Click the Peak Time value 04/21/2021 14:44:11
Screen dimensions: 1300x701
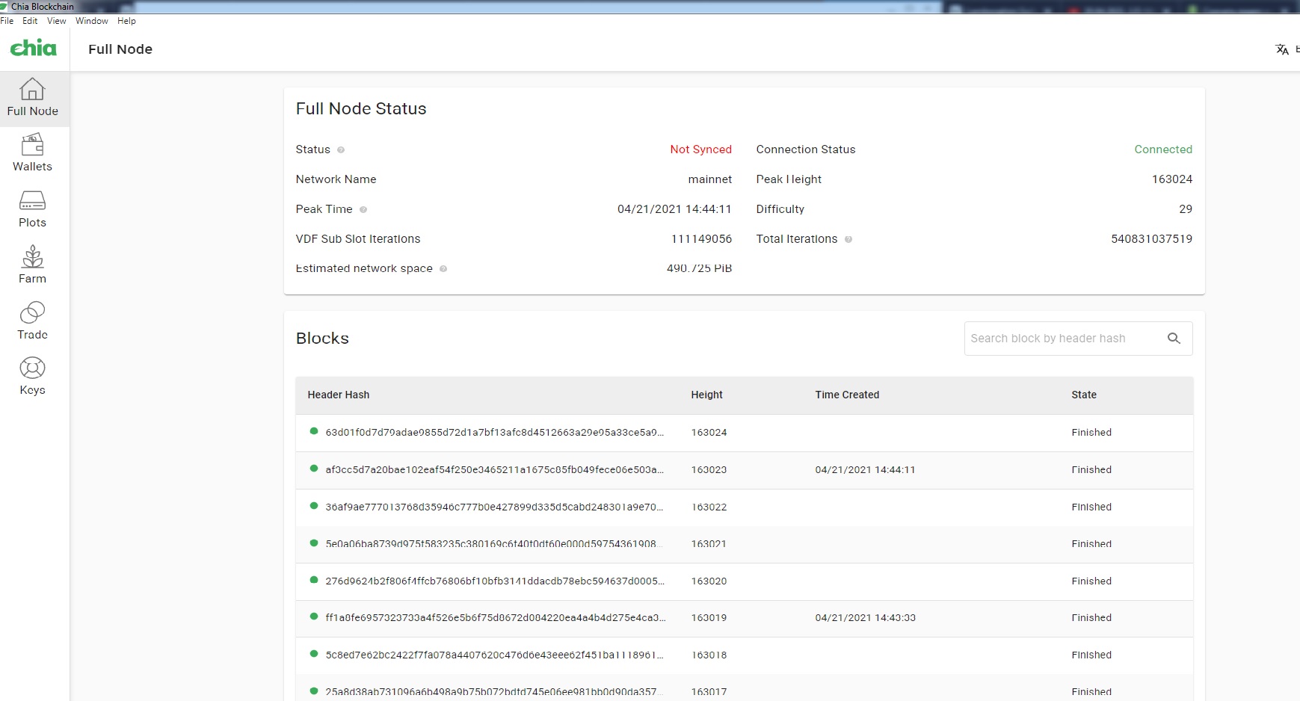coord(674,209)
